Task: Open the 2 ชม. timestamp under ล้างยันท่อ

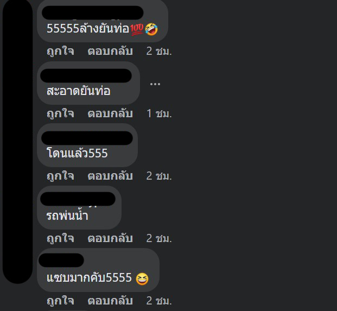Action: (x=159, y=52)
